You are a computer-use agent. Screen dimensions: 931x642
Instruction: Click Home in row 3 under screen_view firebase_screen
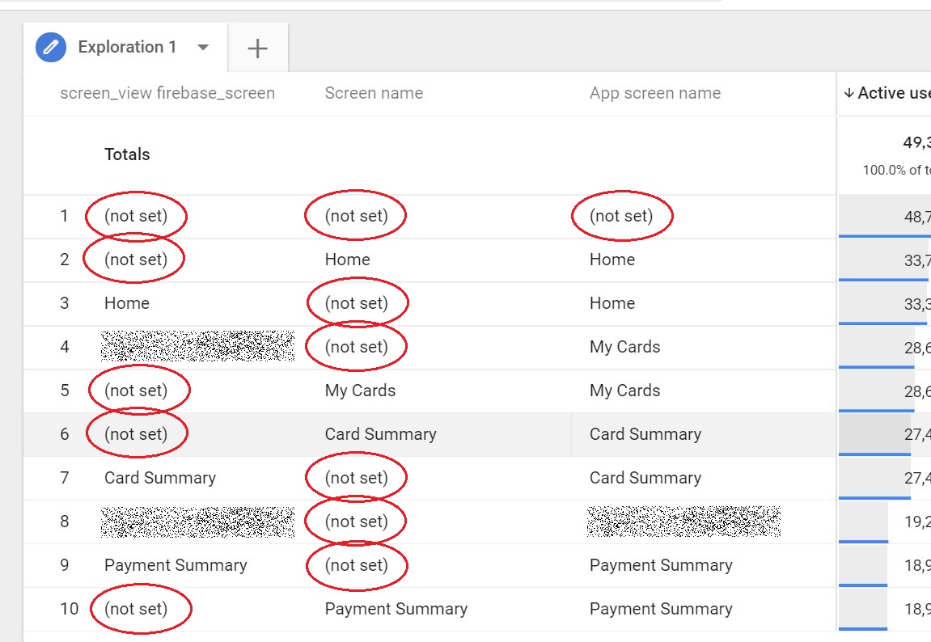(x=126, y=303)
